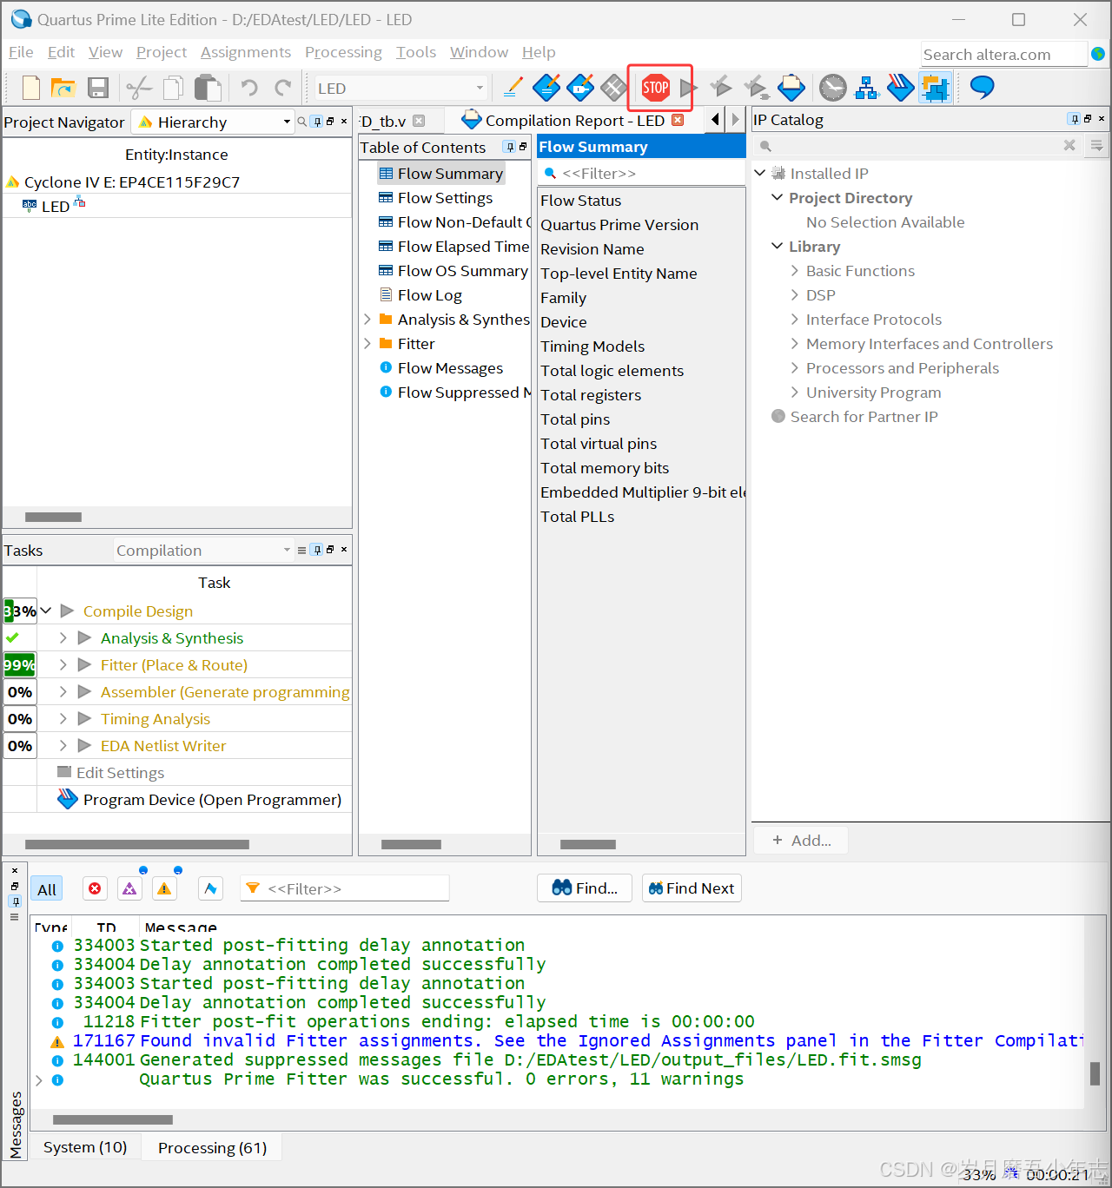Click the Messages panel close X icon
Image resolution: width=1112 pixels, height=1188 pixels.
point(15,870)
